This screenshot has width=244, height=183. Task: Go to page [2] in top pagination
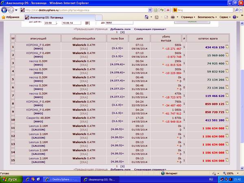122,32
